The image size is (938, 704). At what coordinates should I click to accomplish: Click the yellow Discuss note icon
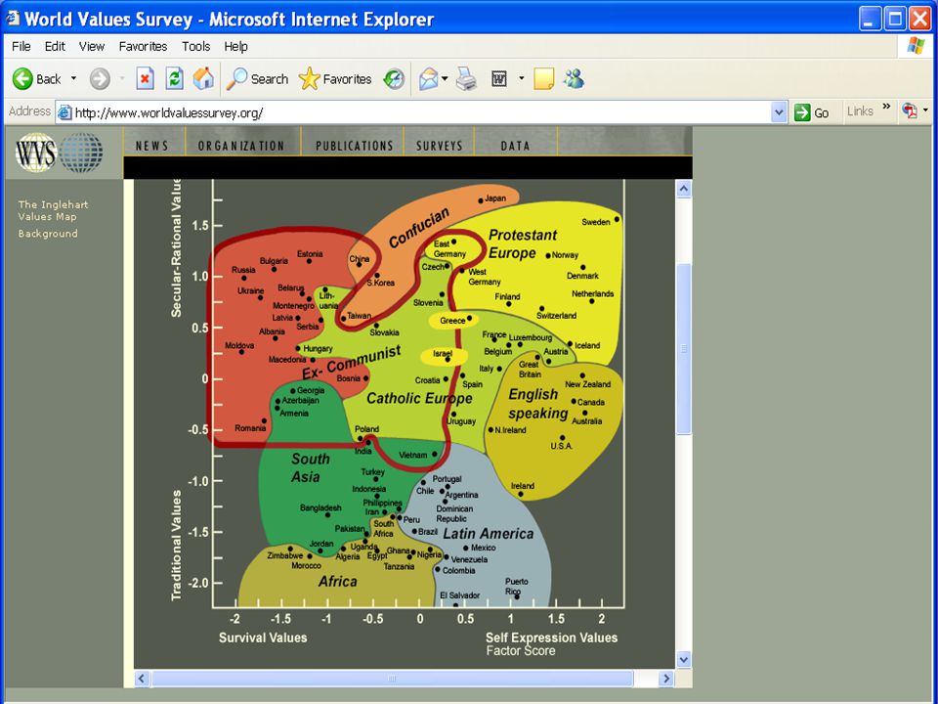[x=543, y=79]
